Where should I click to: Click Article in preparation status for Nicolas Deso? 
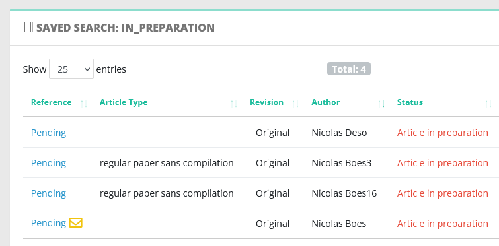coord(442,133)
